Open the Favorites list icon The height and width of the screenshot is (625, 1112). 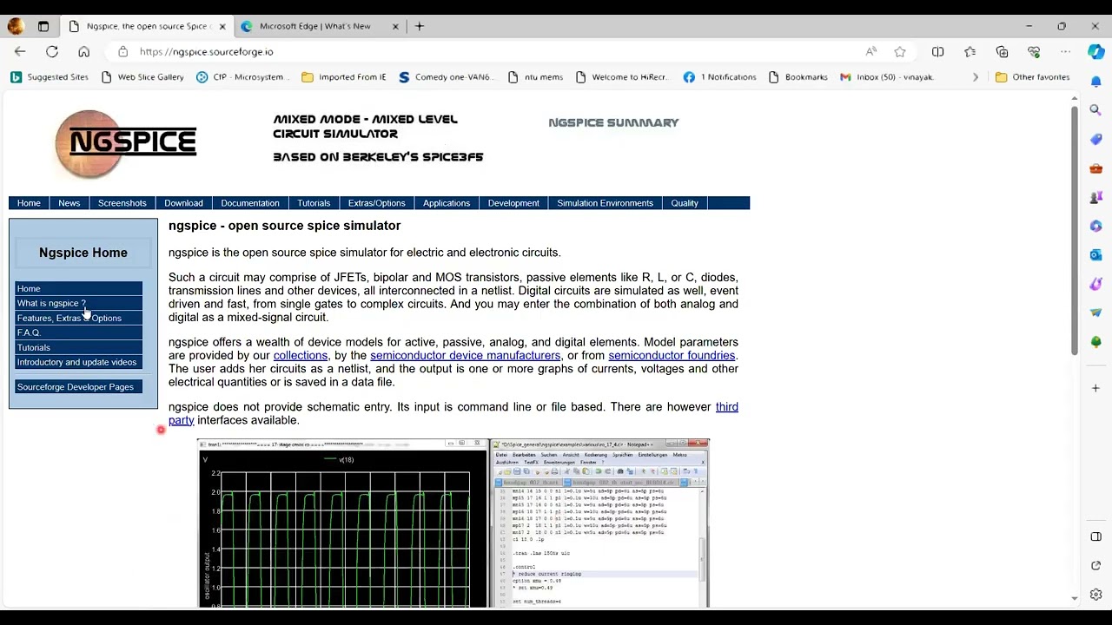[970, 52]
